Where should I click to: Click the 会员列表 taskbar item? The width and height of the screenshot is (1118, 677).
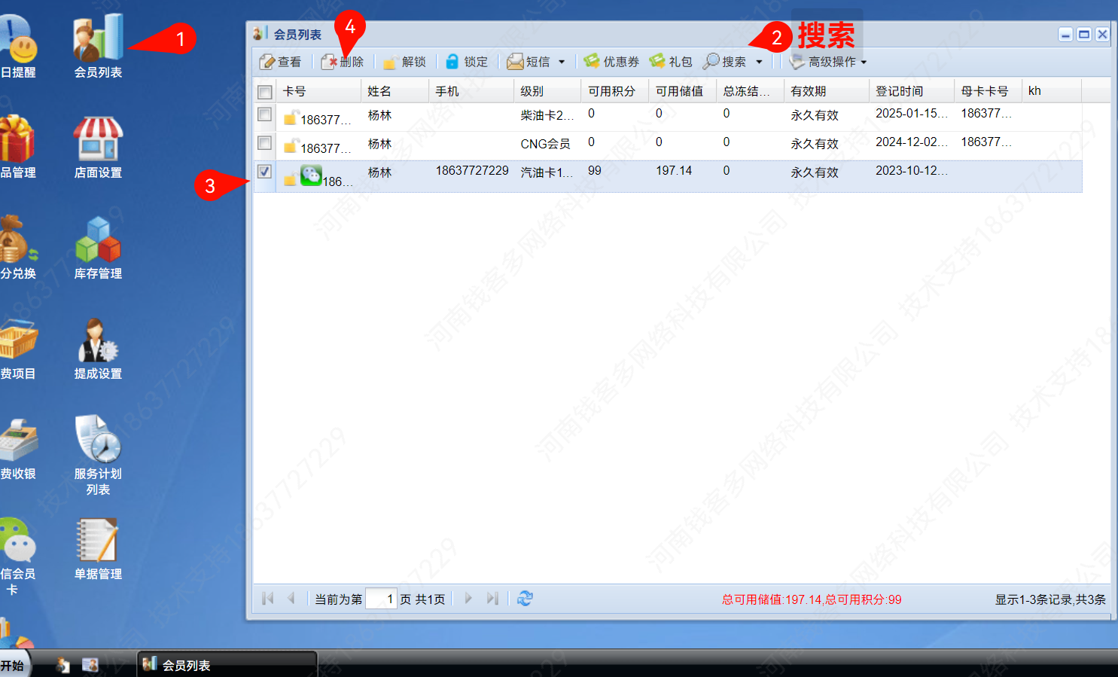(x=227, y=665)
